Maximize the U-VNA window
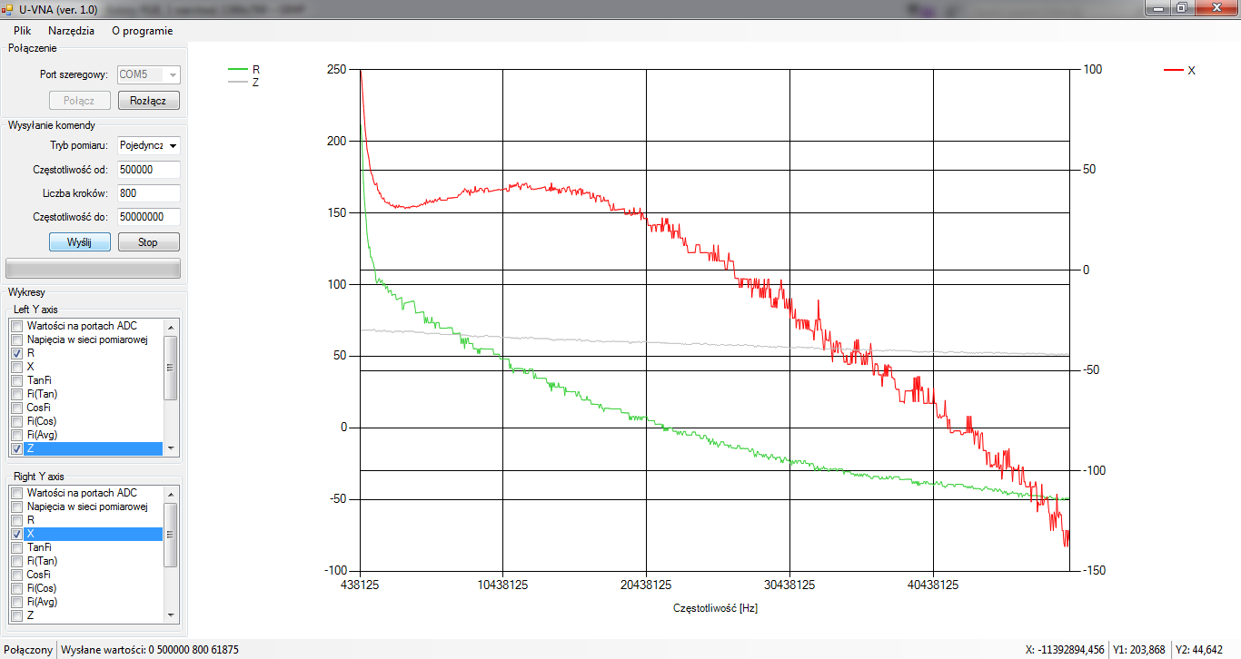This screenshot has width=1241, height=659. coord(1181,7)
